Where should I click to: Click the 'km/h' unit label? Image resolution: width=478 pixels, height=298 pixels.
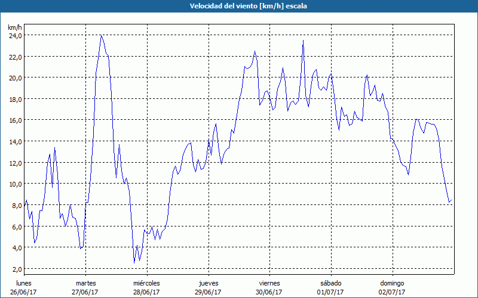15,27
